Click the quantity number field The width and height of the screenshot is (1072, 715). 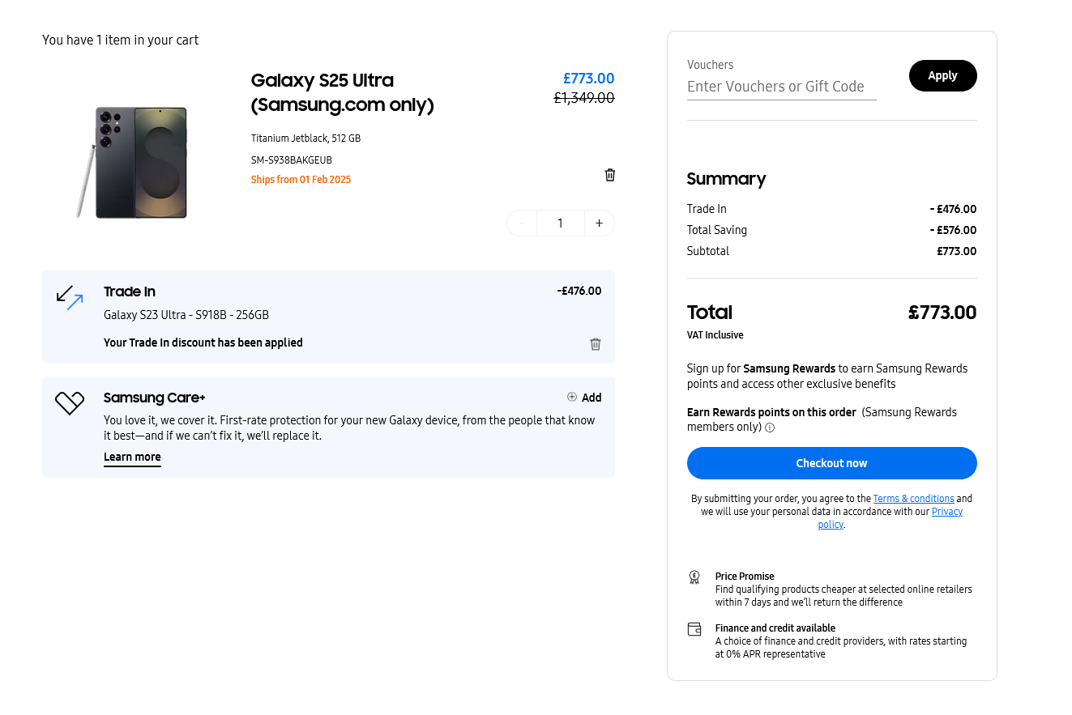[560, 223]
